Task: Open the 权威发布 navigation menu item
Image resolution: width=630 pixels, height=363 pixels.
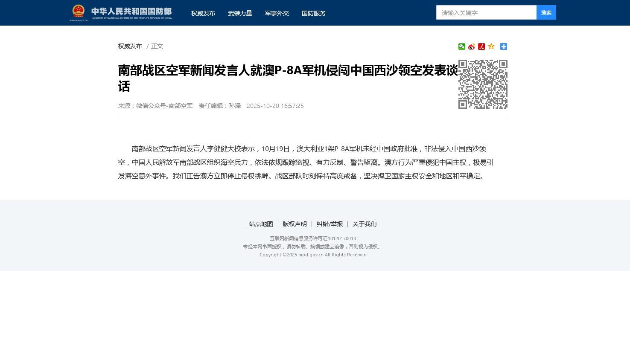Action: point(203,13)
